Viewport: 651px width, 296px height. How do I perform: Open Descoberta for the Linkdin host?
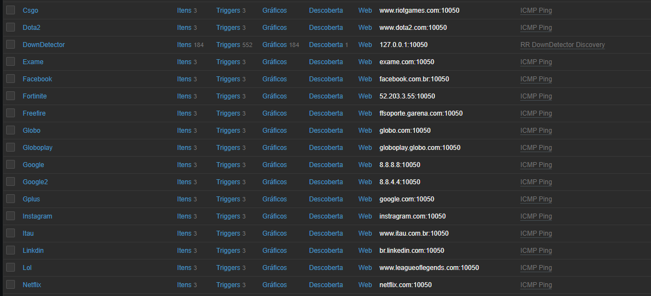point(326,251)
